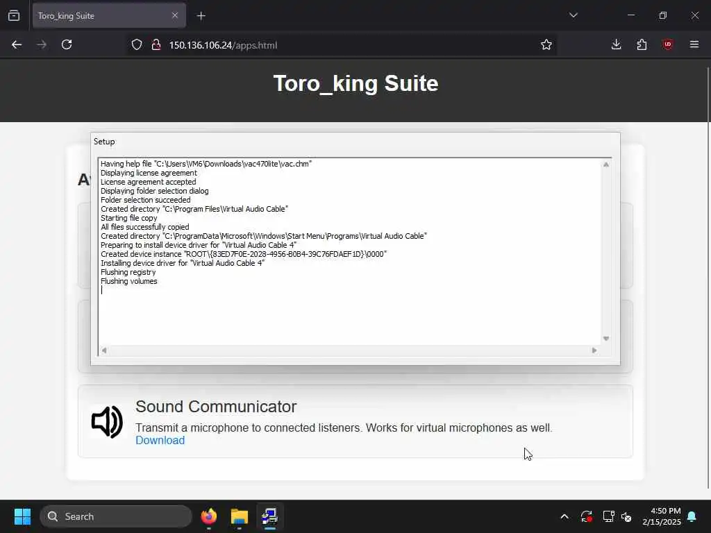Click the Sound Communicator heading
This screenshot has width=711, height=533.
pos(216,407)
